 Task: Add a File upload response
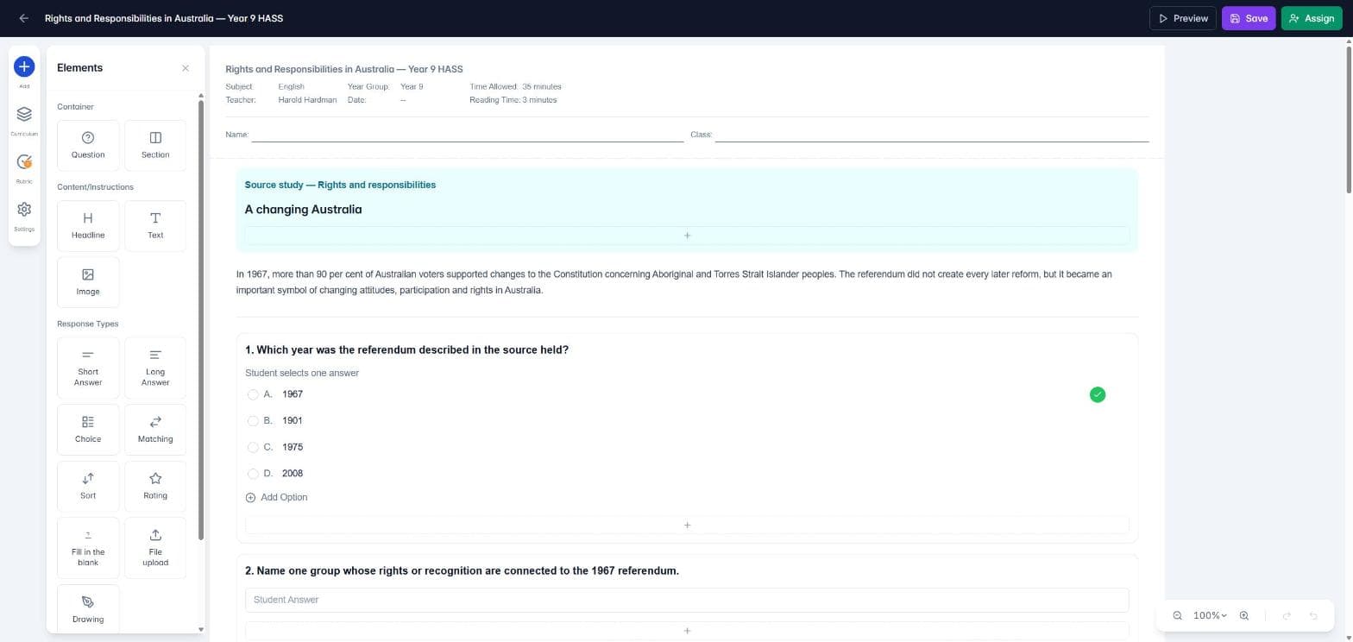tap(155, 548)
